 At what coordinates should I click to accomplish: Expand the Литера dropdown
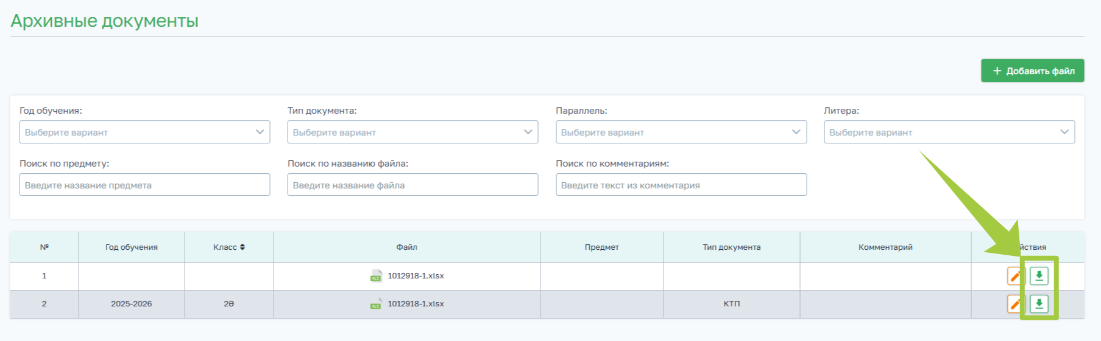[949, 132]
